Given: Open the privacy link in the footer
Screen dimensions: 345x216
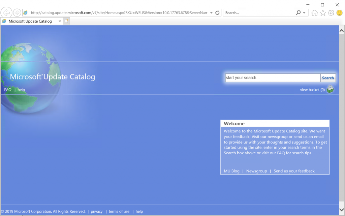Looking at the screenshot, I should (97, 211).
